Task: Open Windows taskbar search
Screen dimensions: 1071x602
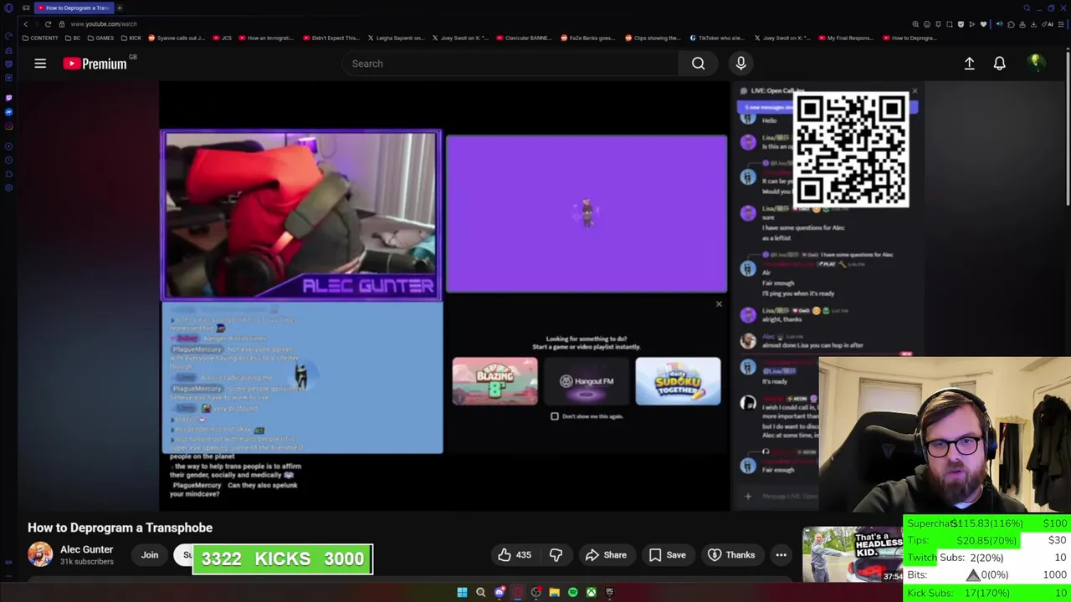Action: click(x=480, y=592)
